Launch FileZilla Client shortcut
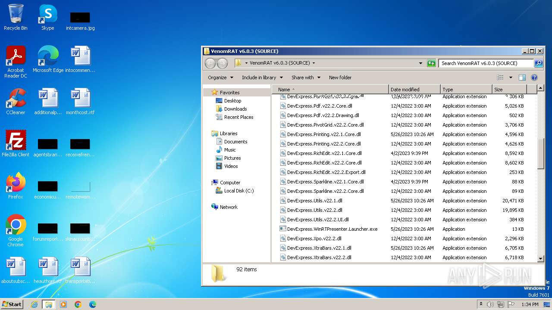 [x=16, y=143]
